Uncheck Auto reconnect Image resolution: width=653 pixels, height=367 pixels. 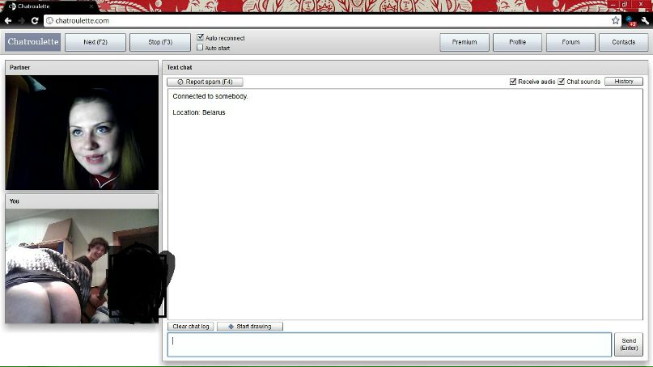pyautogui.click(x=200, y=37)
